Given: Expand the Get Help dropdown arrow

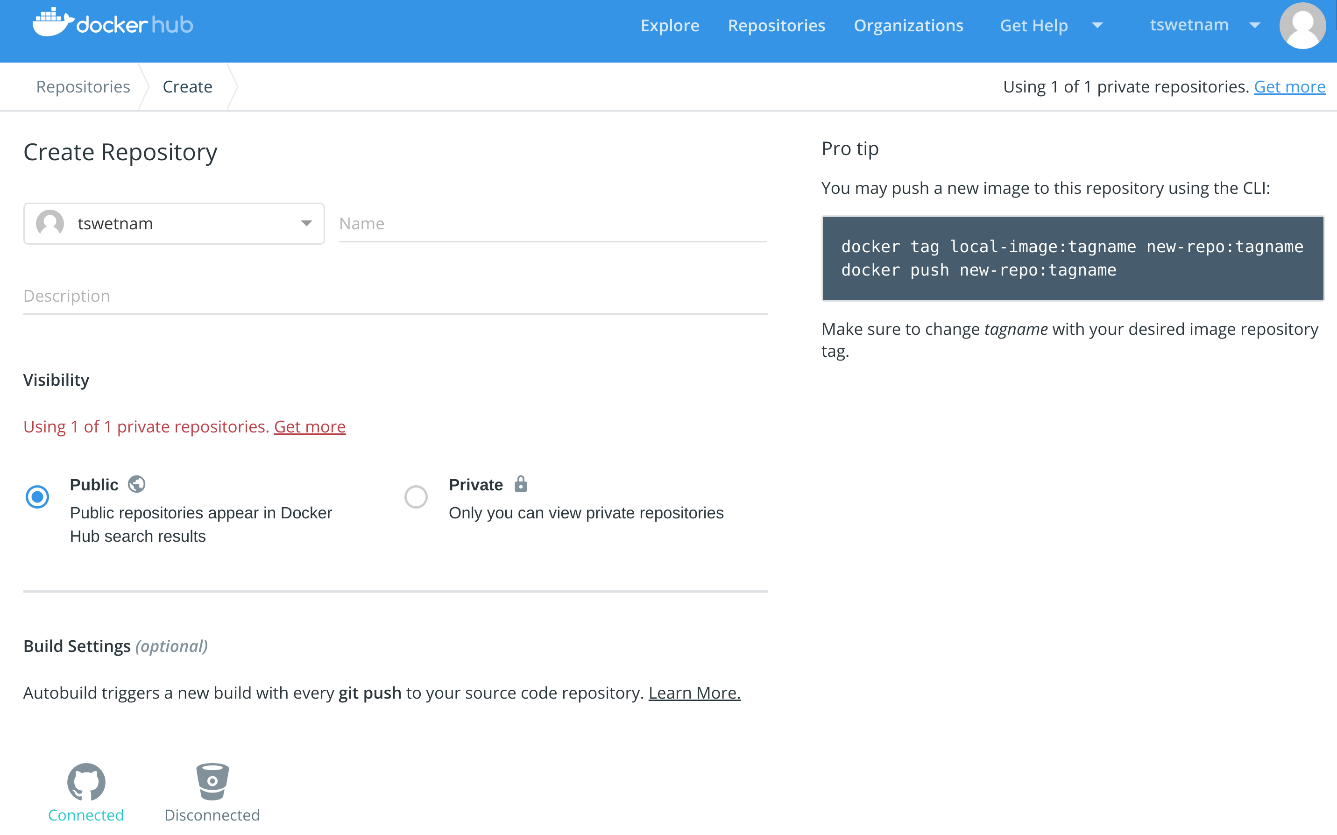Looking at the screenshot, I should click(x=1097, y=25).
